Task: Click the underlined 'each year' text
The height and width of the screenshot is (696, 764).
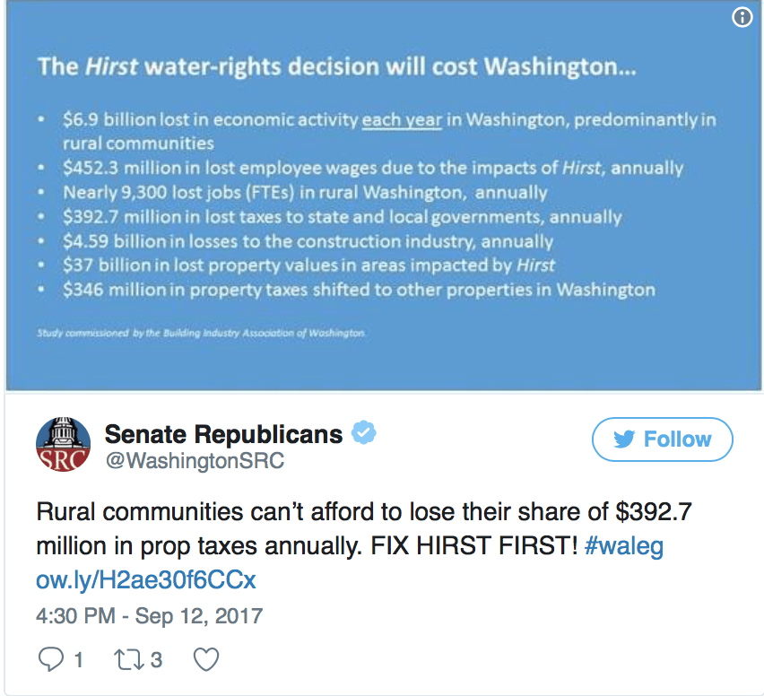Action: (402, 120)
